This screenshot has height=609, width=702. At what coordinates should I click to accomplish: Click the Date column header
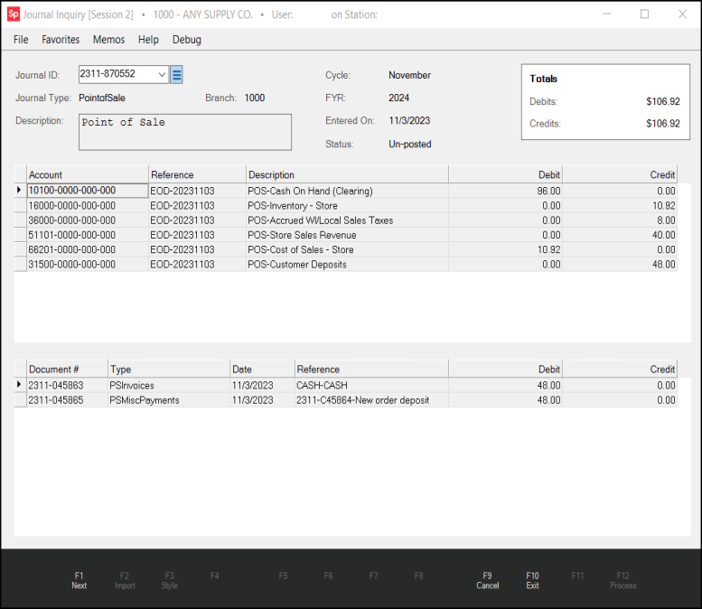click(x=262, y=369)
